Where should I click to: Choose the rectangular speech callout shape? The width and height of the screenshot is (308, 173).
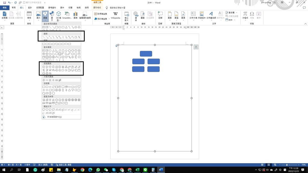[44, 110]
